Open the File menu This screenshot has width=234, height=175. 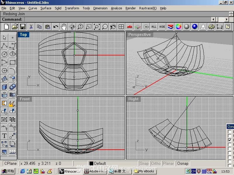click(x=4, y=8)
